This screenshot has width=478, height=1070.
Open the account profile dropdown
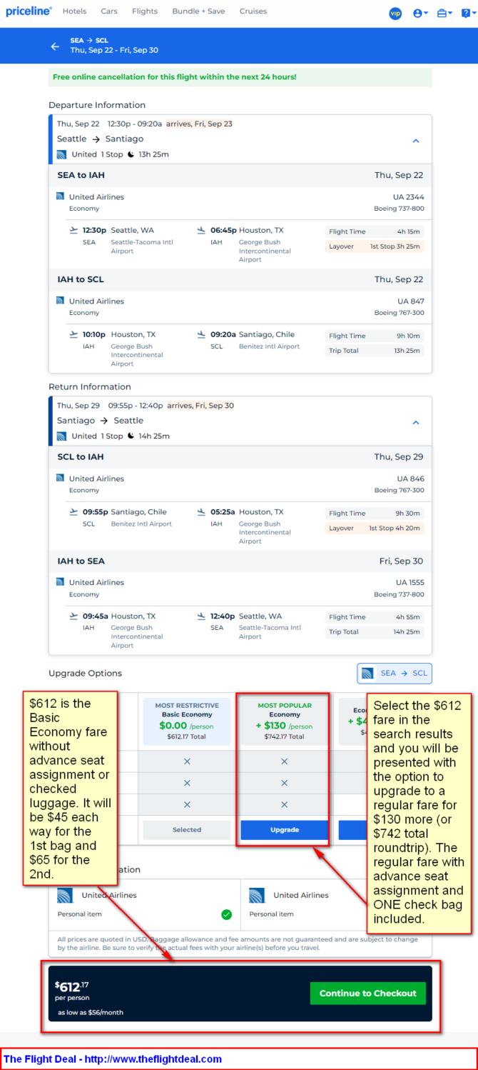pos(421,13)
